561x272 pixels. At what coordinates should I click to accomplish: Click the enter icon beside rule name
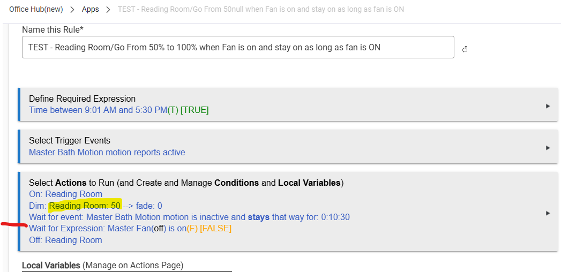pyautogui.click(x=464, y=49)
